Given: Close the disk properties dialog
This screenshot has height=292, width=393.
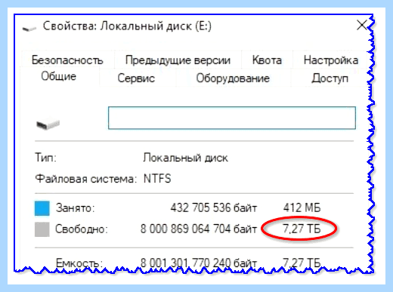Looking at the screenshot, I should [x=362, y=26].
